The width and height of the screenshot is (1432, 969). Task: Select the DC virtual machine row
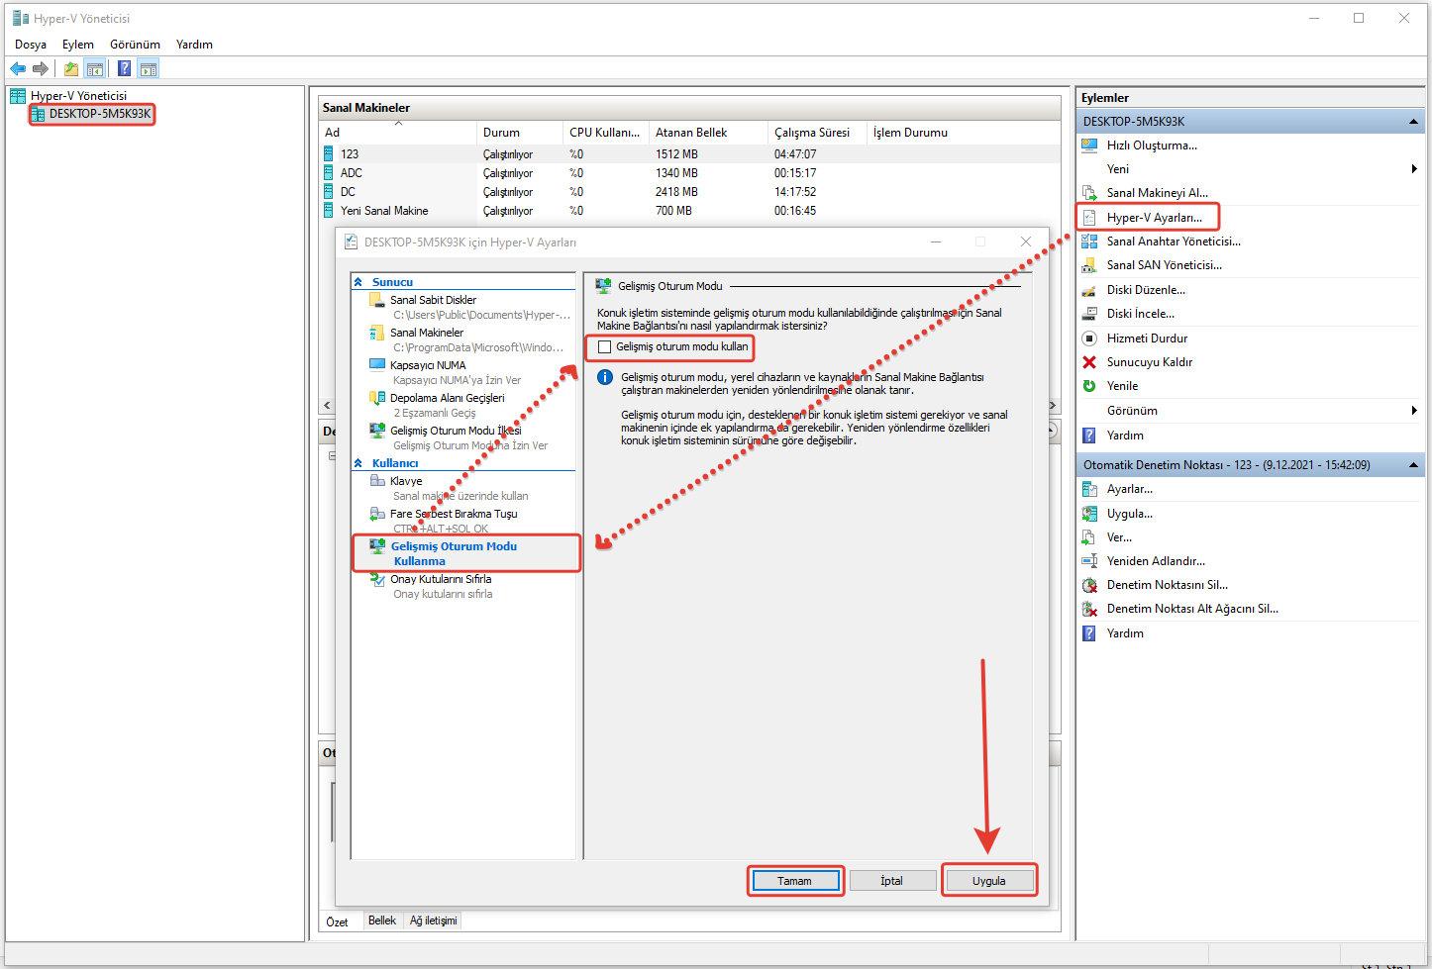[349, 192]
